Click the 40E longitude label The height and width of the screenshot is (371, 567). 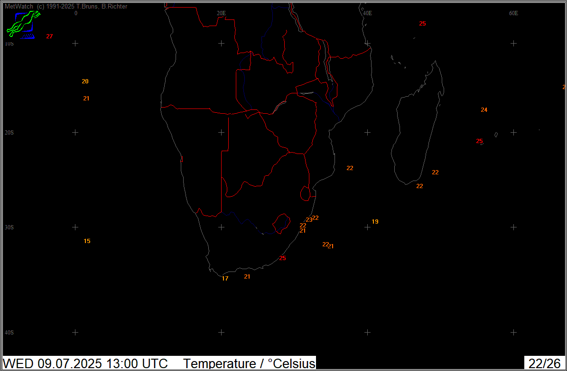367,13
